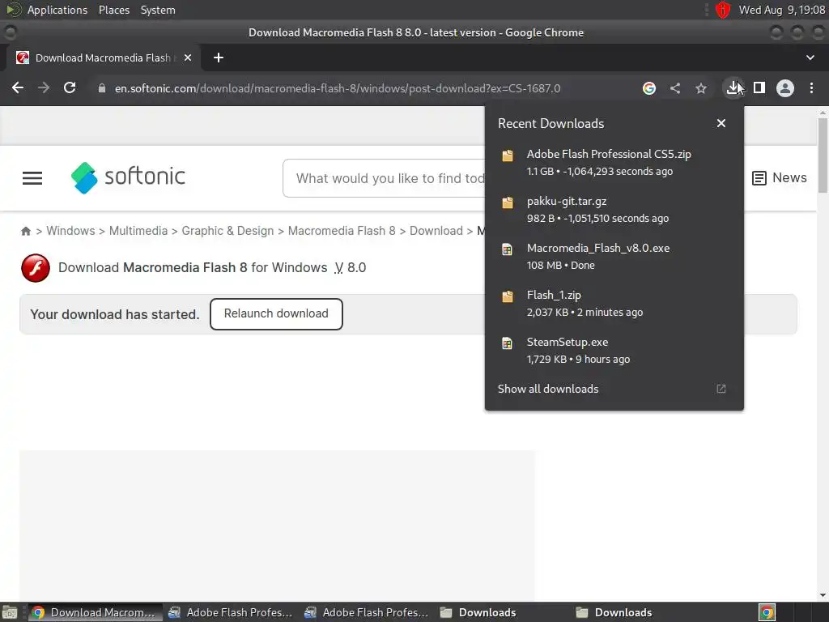Close the Download Macromedia Flash tab

[188, 58]
